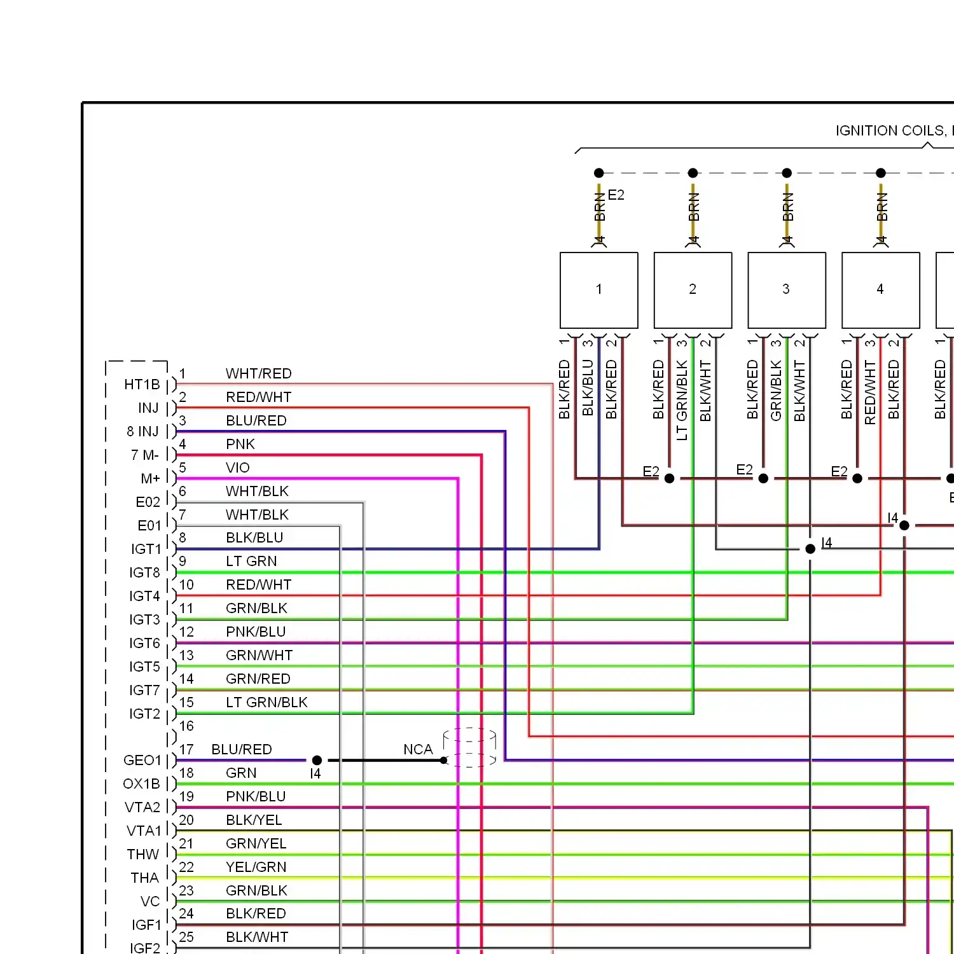
Task: Click ignition coil box number 3
Action: pyautogui.click(x=787, y=290)
